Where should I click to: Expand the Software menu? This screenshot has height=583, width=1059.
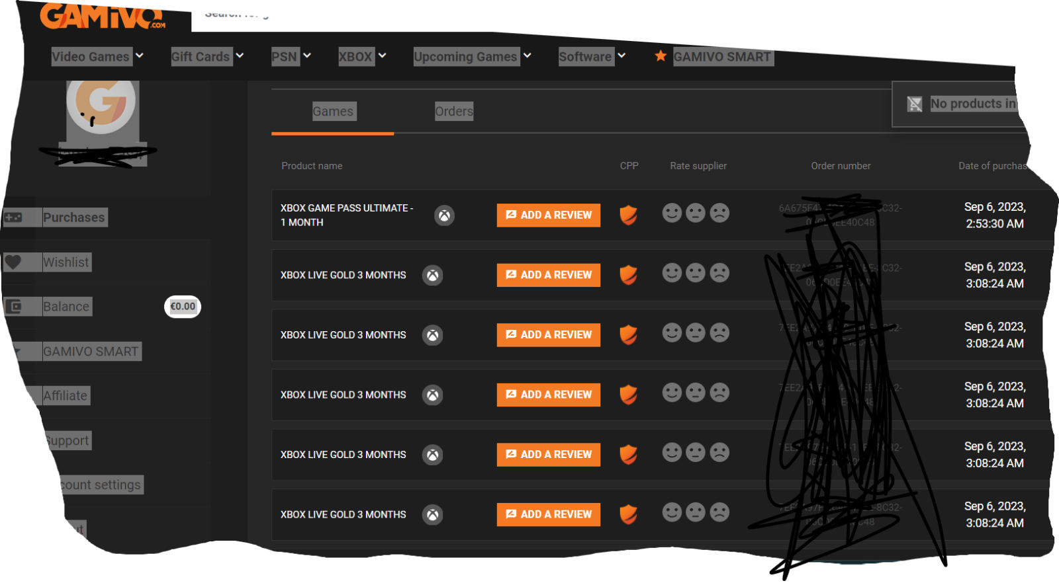[592, 57]
